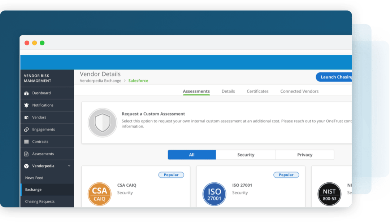Click the Contracts list icon
This screenshot has width=390, height=222.
[x=26, y=142]
